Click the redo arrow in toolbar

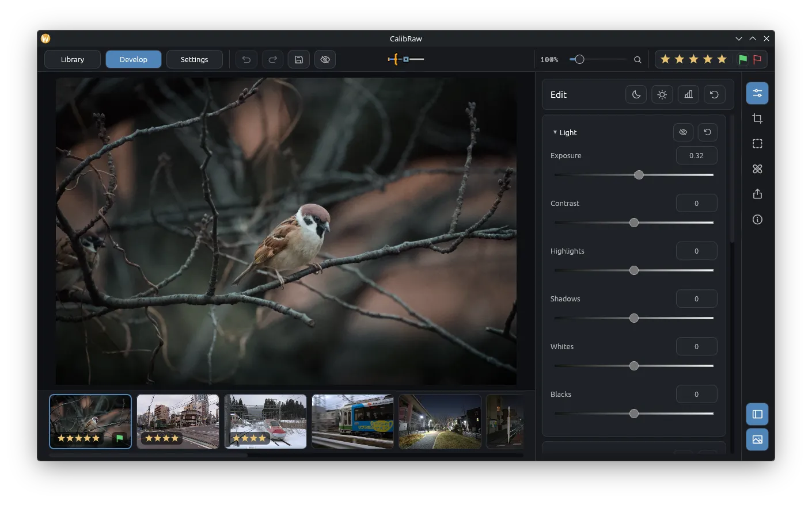click(x=272, y=59)
